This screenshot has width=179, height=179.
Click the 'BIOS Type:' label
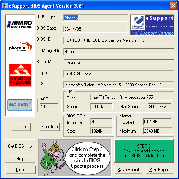coord(46,17)
